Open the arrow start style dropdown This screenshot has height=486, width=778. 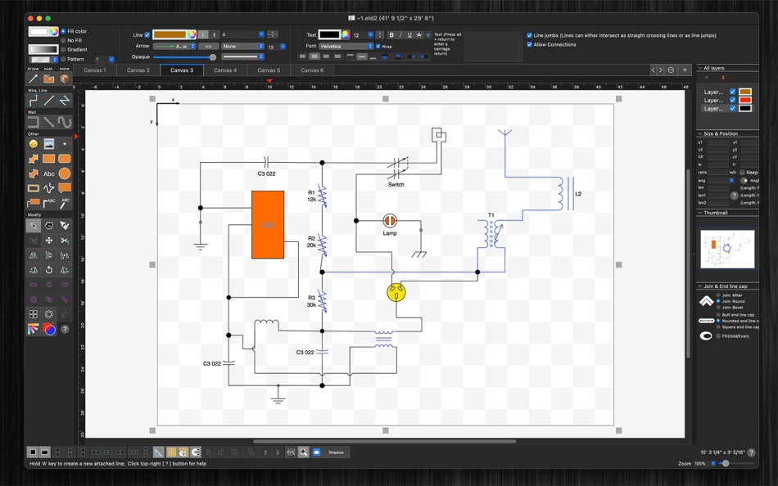pos(174,46)
